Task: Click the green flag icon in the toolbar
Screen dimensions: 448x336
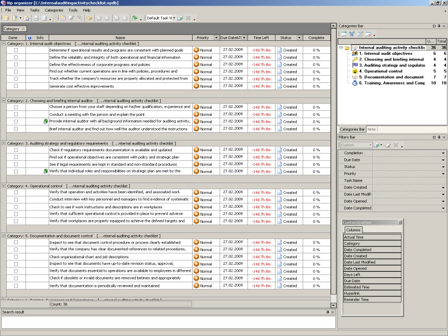Action: pyautogui.click(x=134, y=18)
